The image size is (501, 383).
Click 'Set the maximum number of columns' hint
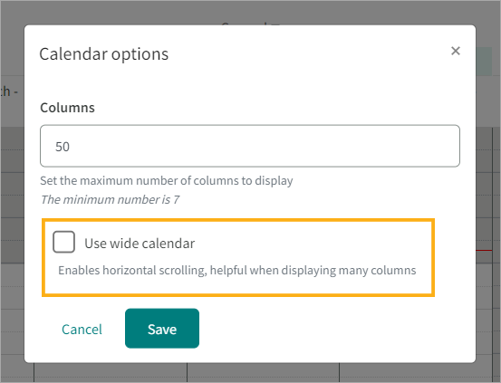167,181
